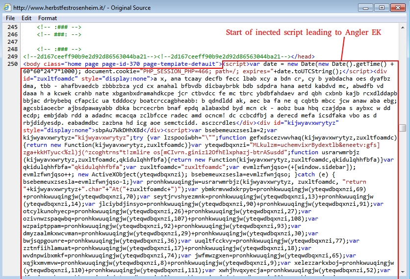Click the variable name bwjsqpgounre
The image size is (410, 279).
pos(44,241)
